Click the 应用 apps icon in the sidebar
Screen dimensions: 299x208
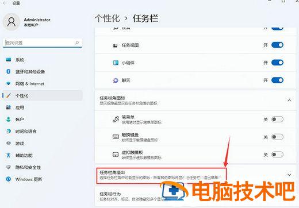pos(9,107)
